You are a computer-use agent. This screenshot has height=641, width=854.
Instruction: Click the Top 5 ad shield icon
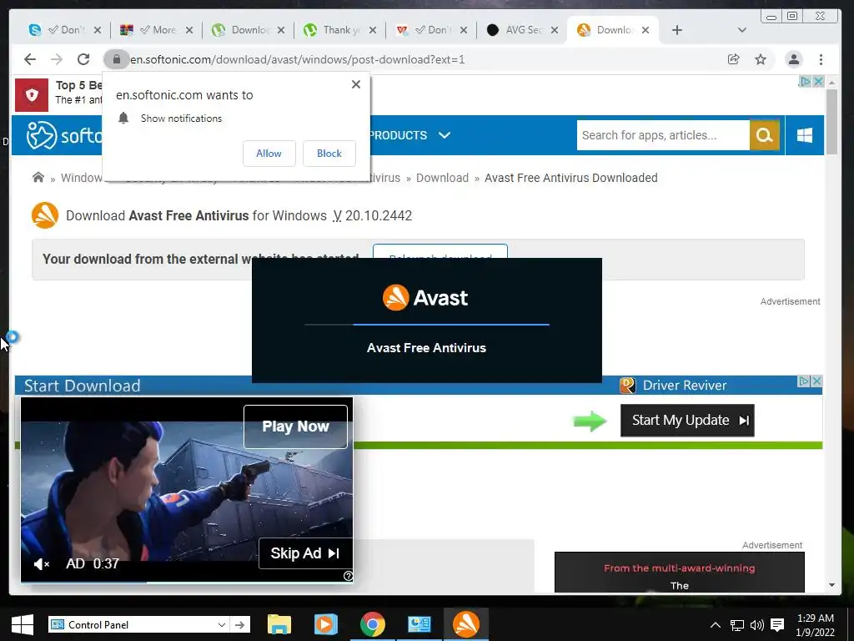pos(32,95)
